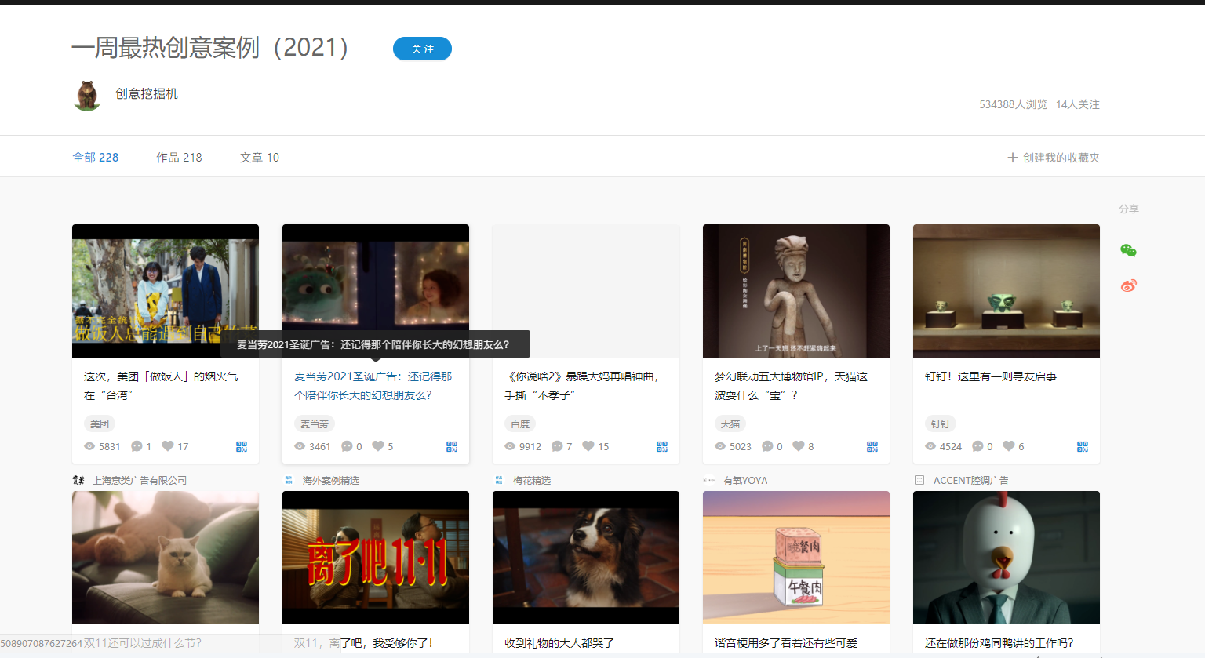Viewport: 1205px width, 658px height.
Task: Click views eye icon on 百度 card
Action: tap(510, 446)
